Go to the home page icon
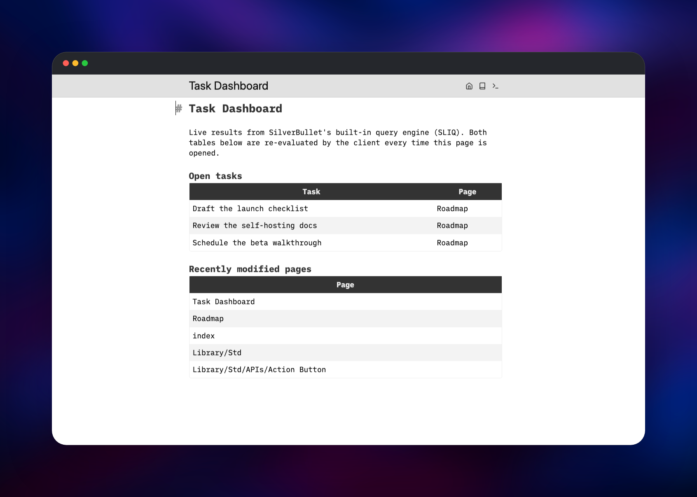 (469, 86)
